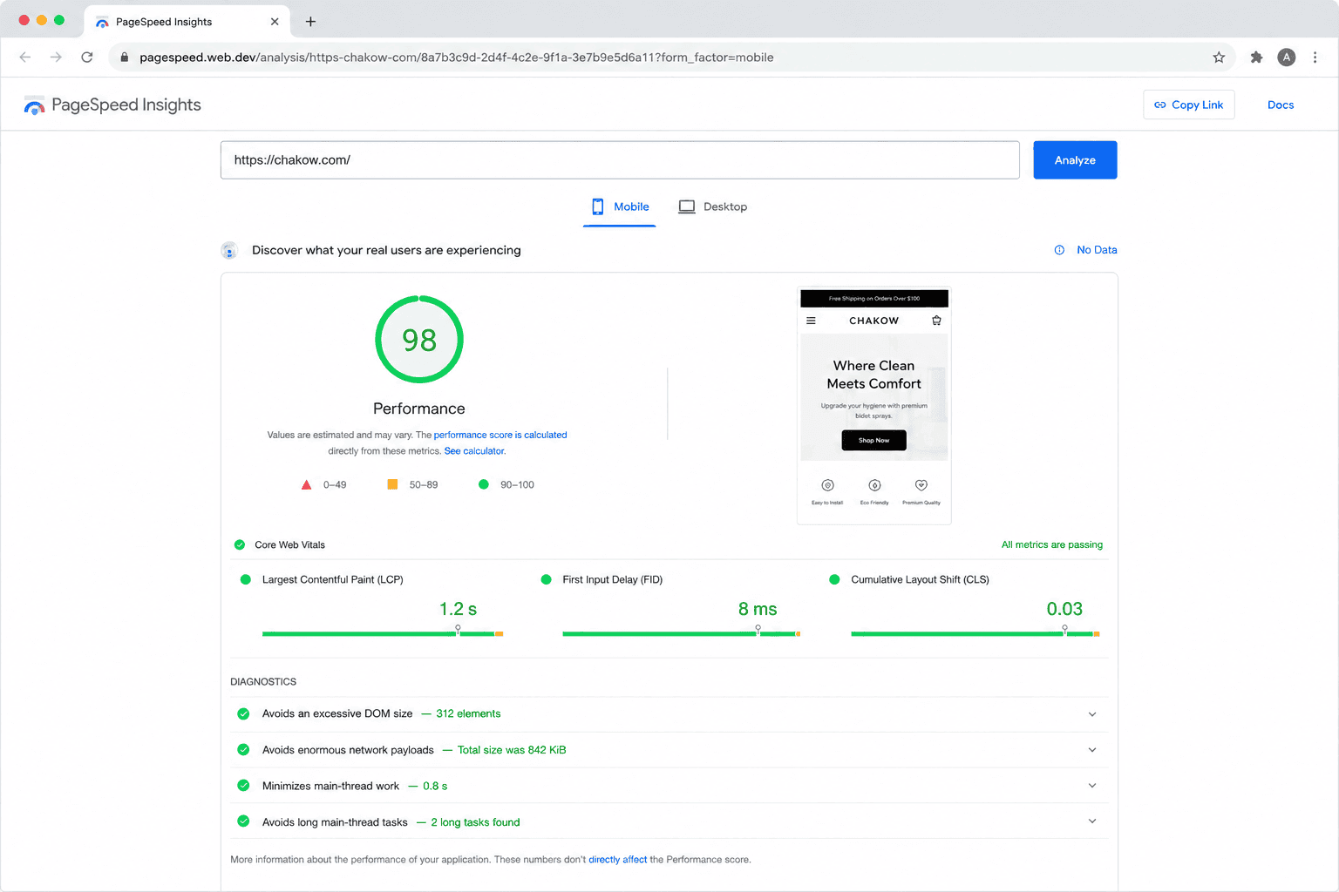Click green check for Avoids excessive DOM size
1339x892 pixels.
point(243,713)
